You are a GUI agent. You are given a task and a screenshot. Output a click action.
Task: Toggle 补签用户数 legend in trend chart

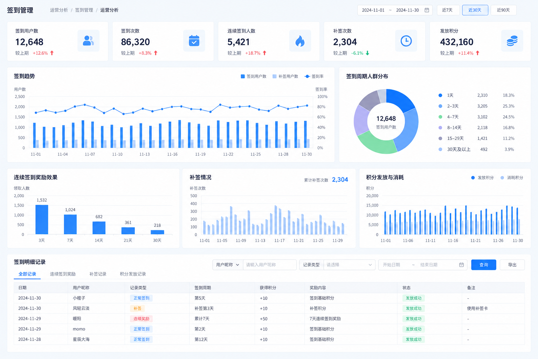[x=285, y=76]
